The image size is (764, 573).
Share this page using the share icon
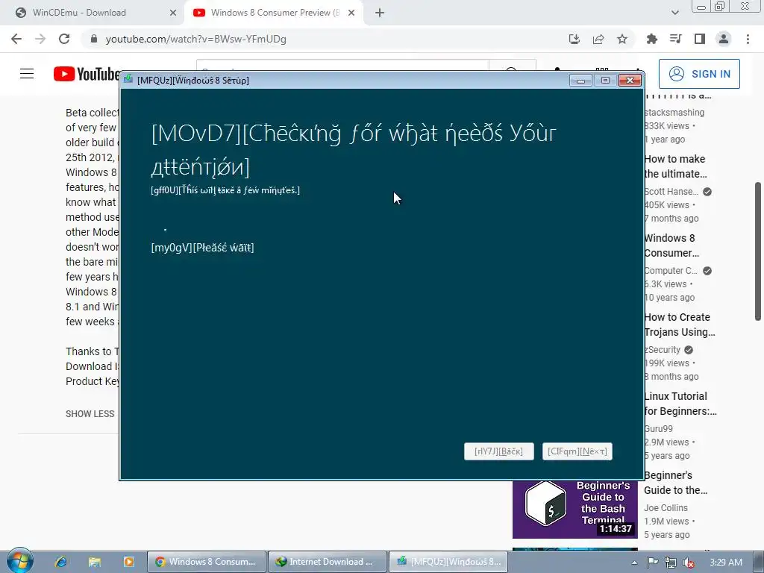598,39
